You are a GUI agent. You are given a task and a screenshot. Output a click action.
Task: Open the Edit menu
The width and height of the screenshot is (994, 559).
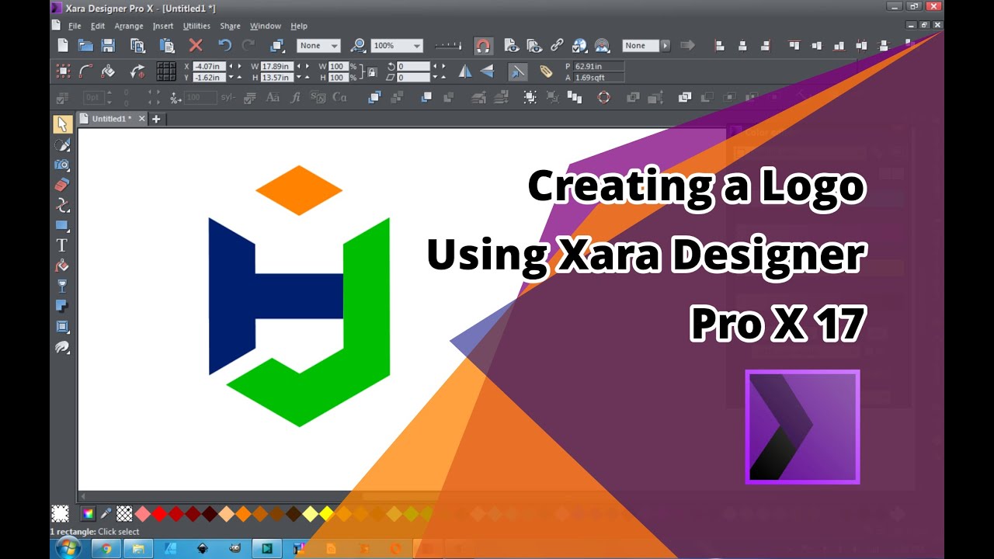(97, 26)
